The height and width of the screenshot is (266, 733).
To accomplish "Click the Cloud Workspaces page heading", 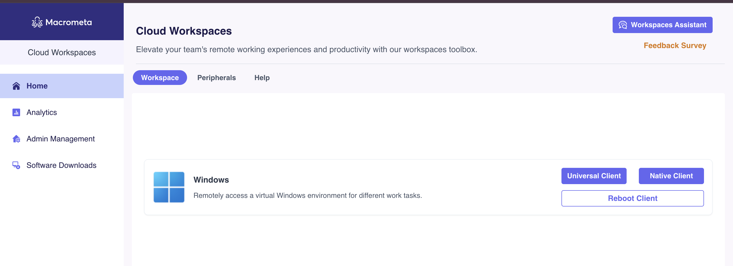I will click(x=184, y=31).
